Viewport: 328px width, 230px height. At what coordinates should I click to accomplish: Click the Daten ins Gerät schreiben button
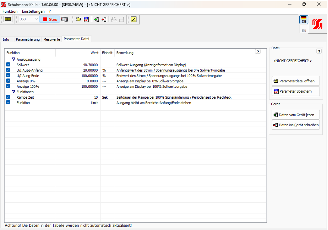pyautogui.click(x=295, y=125)
